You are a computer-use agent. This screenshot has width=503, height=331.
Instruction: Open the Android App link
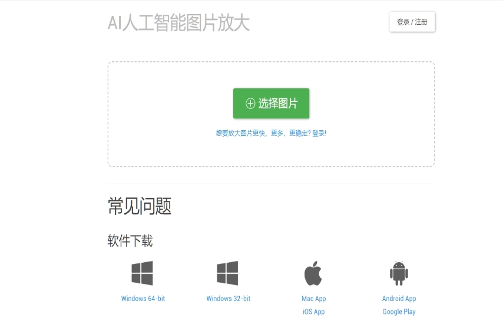(399, 299)
